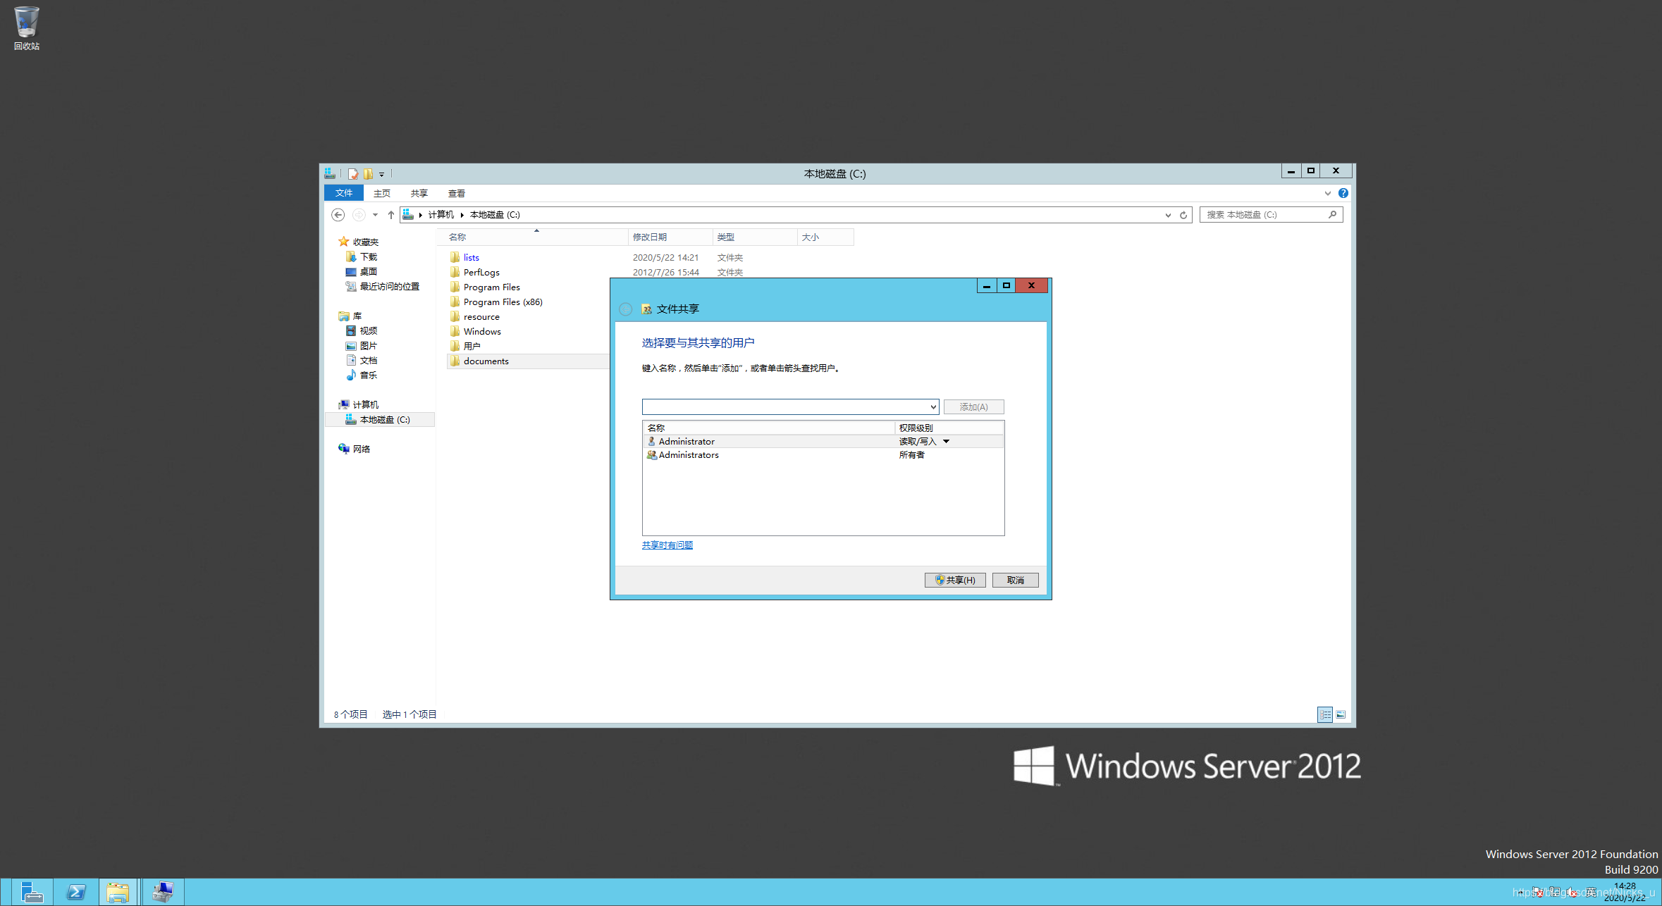This screenshot has height=906, width=1662.
Task: Open Administrator's permission level dropdown
Action: [x=946, y=442]
